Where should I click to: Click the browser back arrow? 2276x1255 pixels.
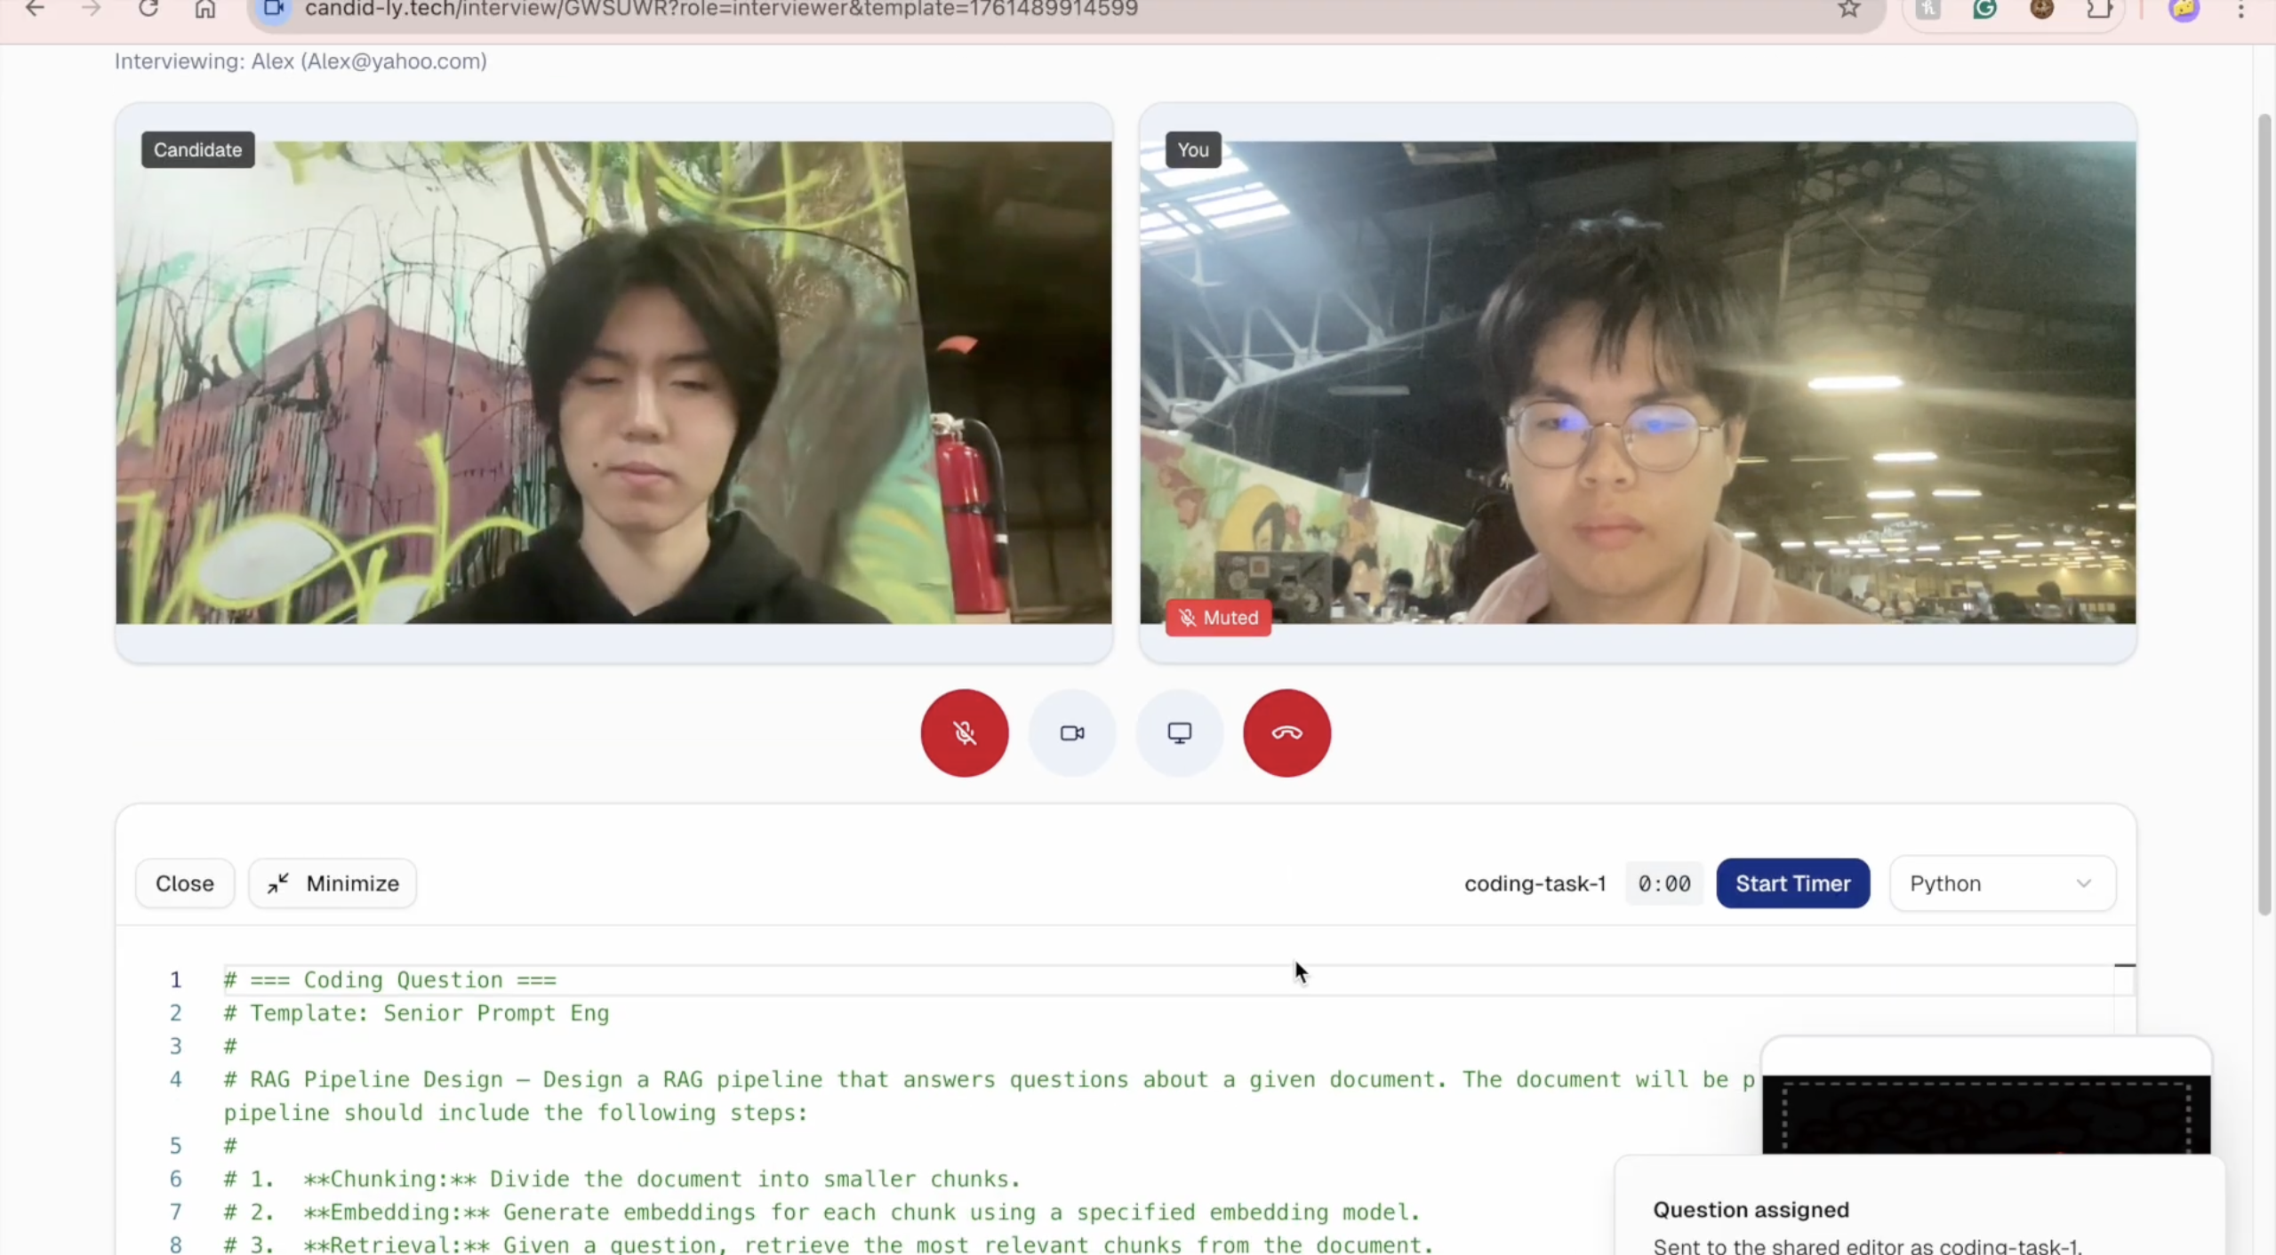[35, 9]
